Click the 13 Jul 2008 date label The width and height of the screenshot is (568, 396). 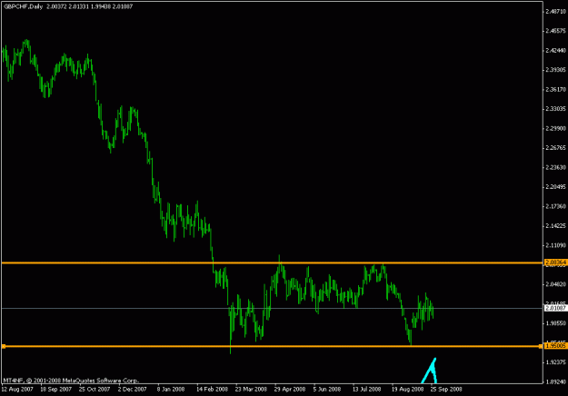366,390
